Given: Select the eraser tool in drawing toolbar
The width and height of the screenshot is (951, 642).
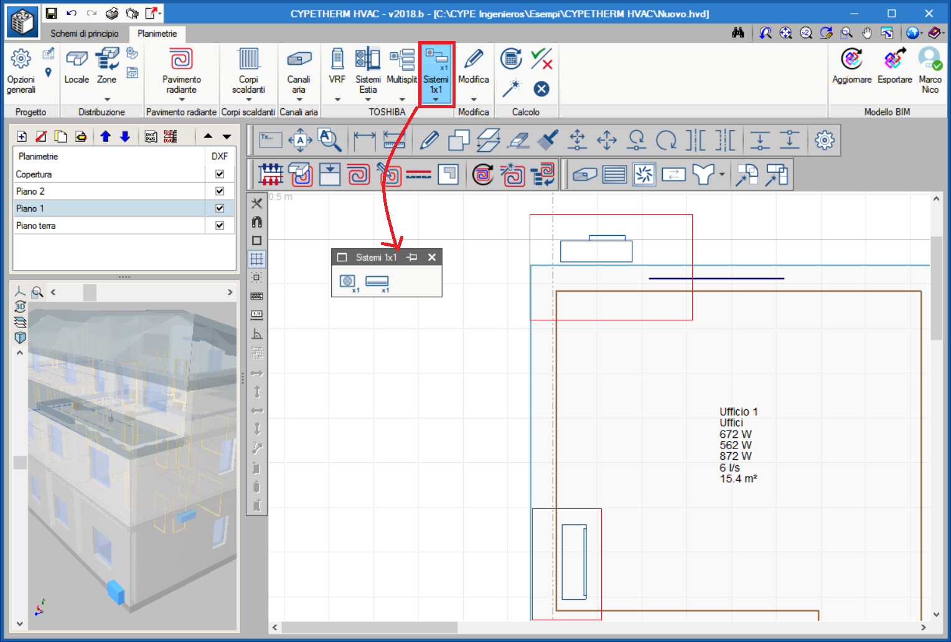Looking at the screenshot, I should click(x=518, y=140).
